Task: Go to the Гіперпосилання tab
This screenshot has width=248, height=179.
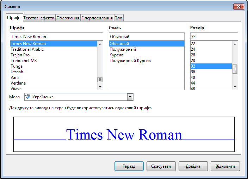Action: (97, 18)
